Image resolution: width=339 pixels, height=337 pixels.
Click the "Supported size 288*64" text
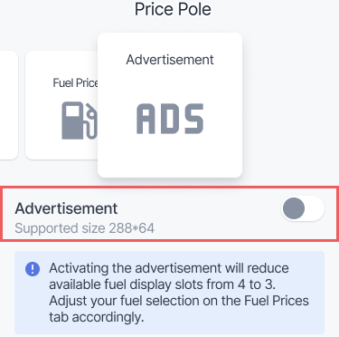pyautogui.click(x=85, y=228)
